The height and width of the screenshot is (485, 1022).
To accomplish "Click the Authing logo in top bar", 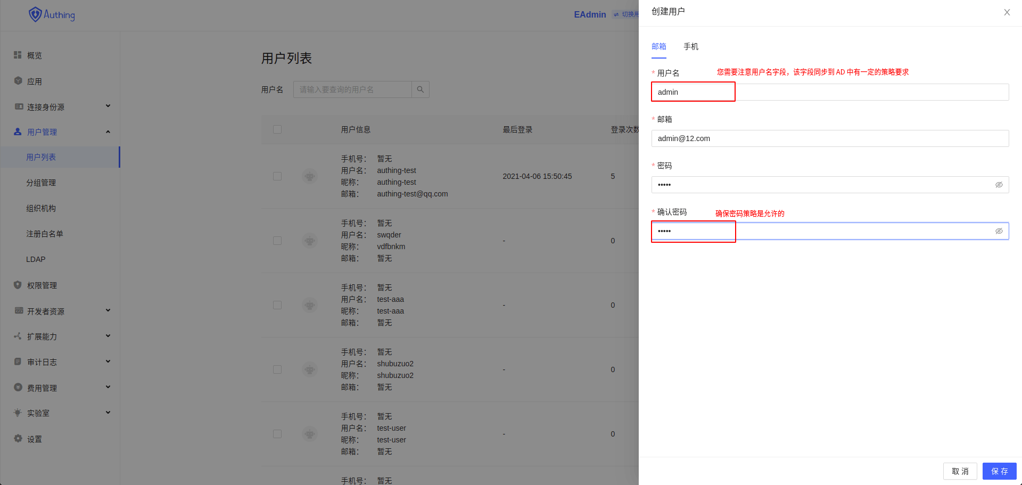I will (x=51, y=14).
